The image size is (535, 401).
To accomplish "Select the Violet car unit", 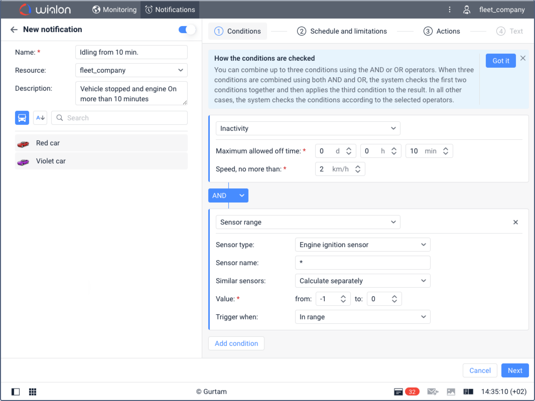I will point(101,161).
